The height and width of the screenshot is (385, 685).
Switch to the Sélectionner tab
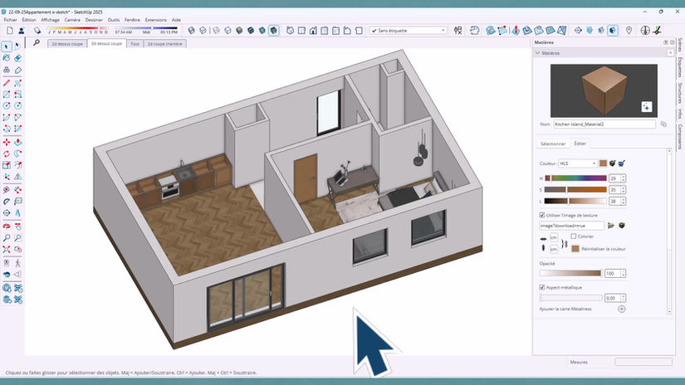pos(553,144)
